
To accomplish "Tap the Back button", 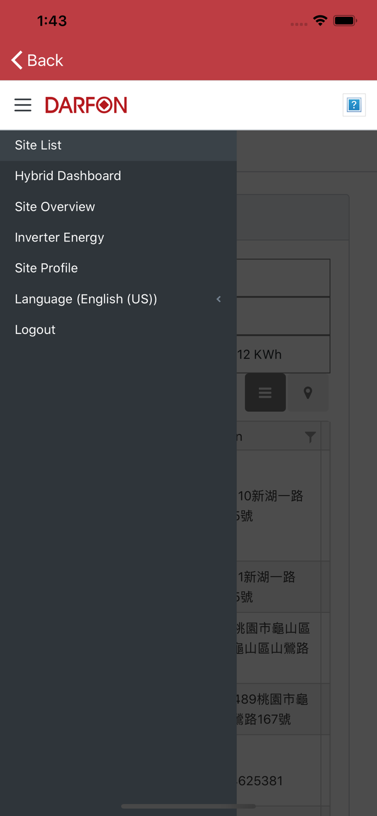I will [x=36, y=60].
